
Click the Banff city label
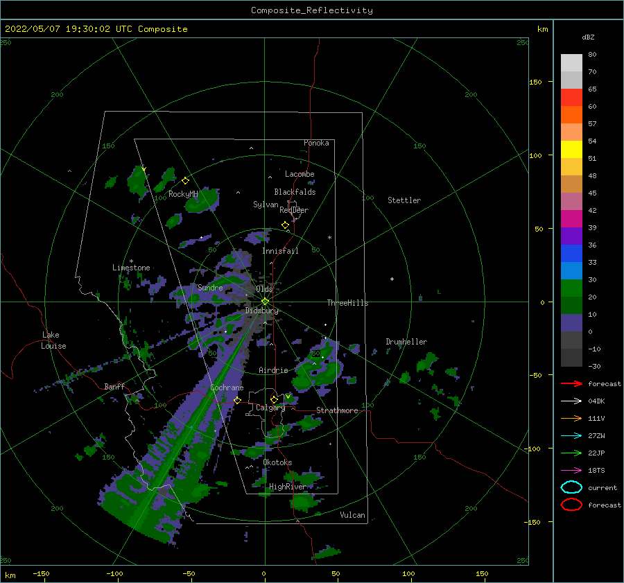[114, 386]
